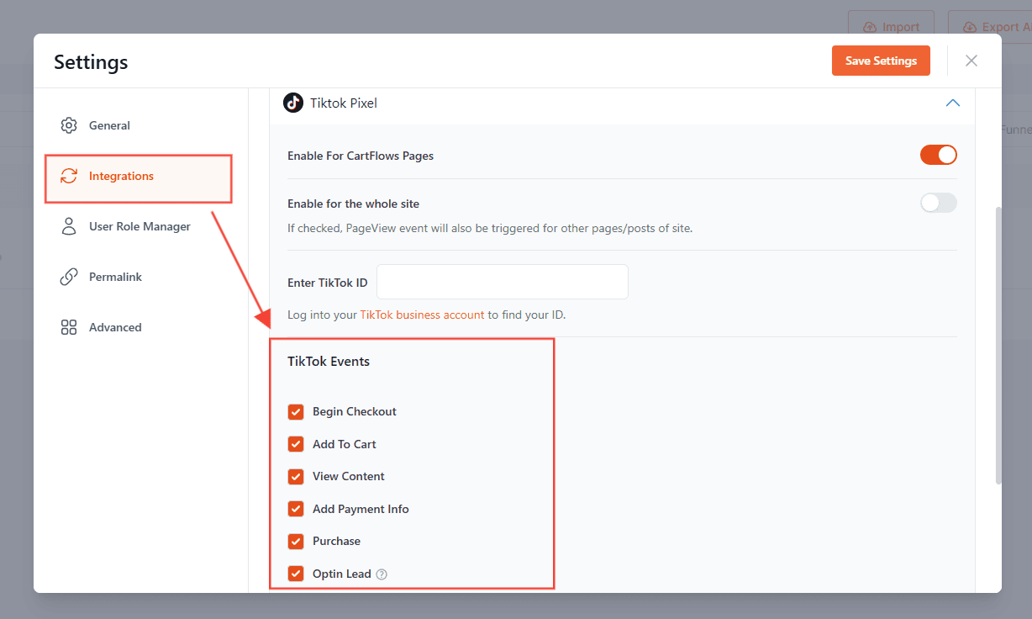The width and height of the screenshot is (1032, 619).
Task: Close the Settings dialog with X
Action: pos(971,61)
